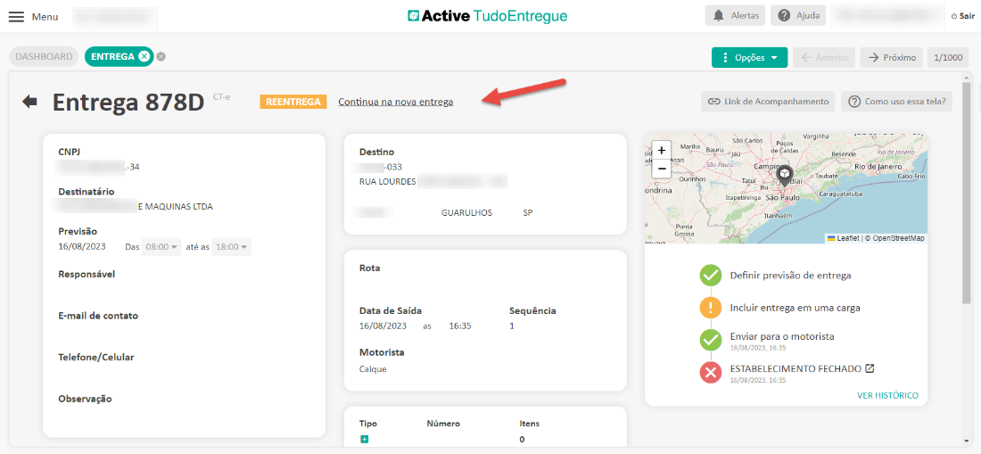
Task: Click VER HISTÓRICO link
Action: point(887,395)
